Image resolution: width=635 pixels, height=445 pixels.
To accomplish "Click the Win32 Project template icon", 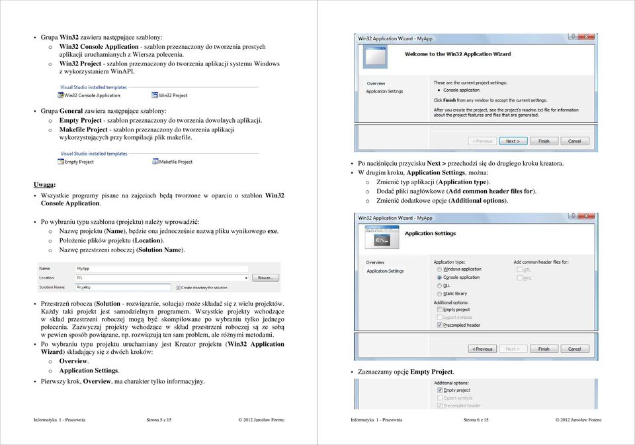I will click(x=155, y=95).
